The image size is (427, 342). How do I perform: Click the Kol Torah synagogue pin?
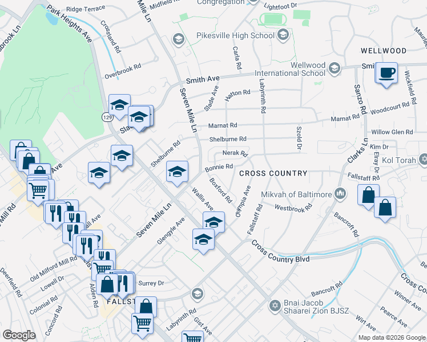pos(423,160)
